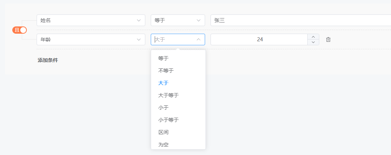
Task: Collapse the open 大于 operator dropdown
Action: tap(199, 39)
